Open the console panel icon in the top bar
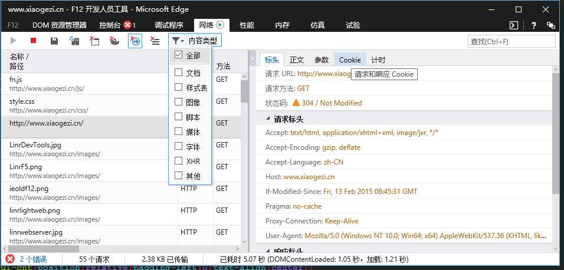 pyautogui.click(x=514, y=25)
